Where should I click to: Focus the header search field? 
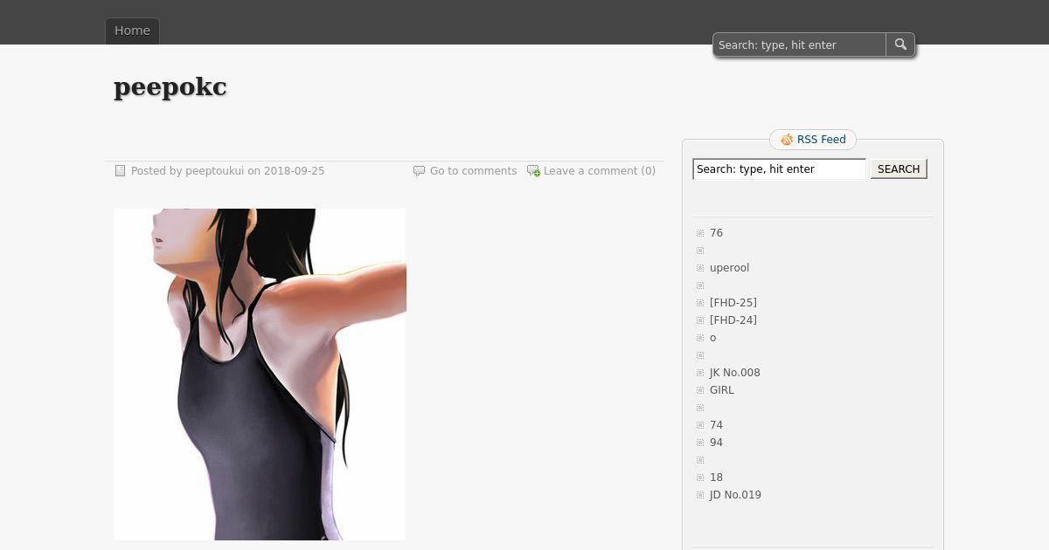pyautogui.click(x=800, y=45)
